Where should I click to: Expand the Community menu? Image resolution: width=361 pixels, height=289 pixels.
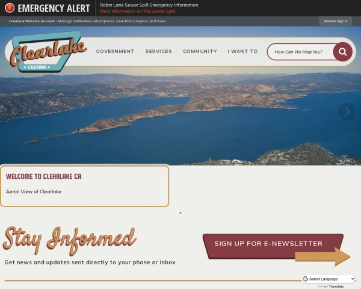coord(200,51)
